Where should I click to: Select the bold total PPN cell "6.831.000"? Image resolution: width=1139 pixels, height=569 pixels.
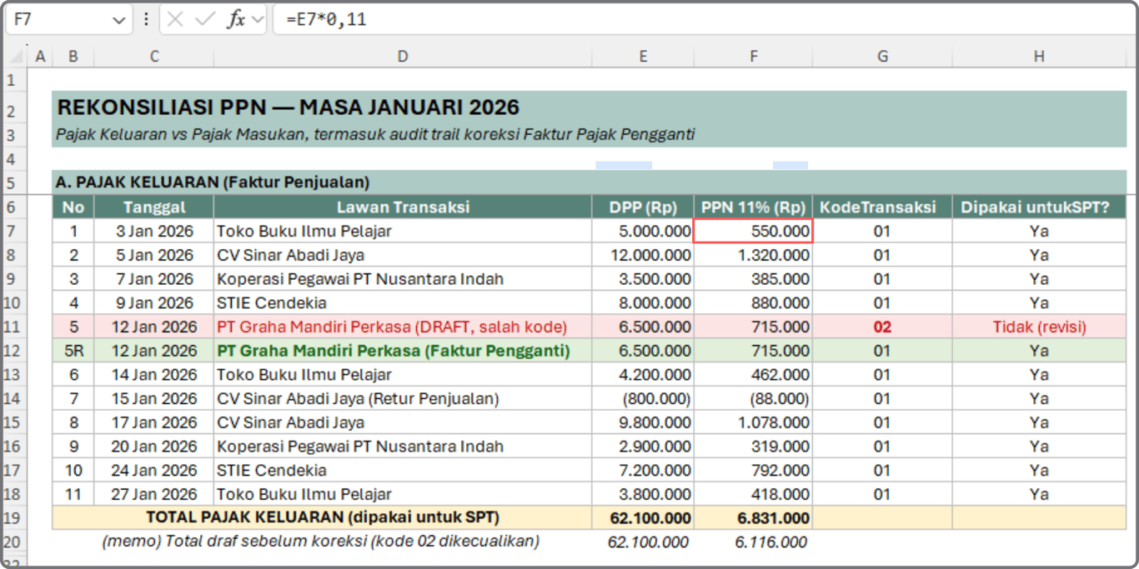point(754,518)
